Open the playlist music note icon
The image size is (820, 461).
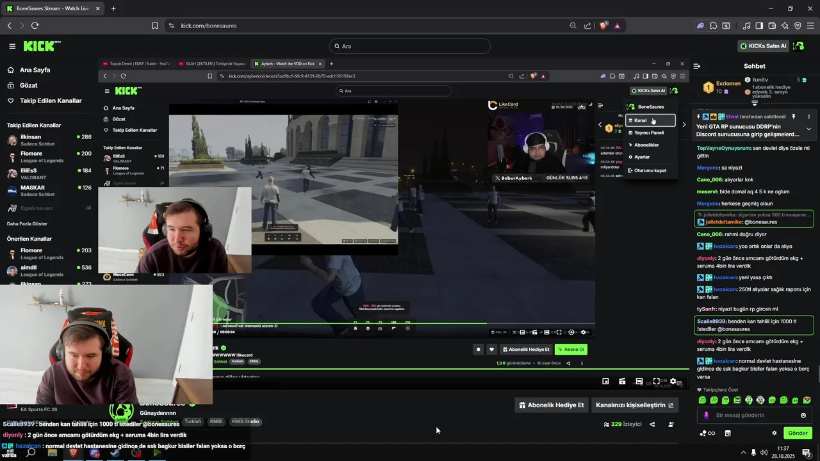pos(746,26)
